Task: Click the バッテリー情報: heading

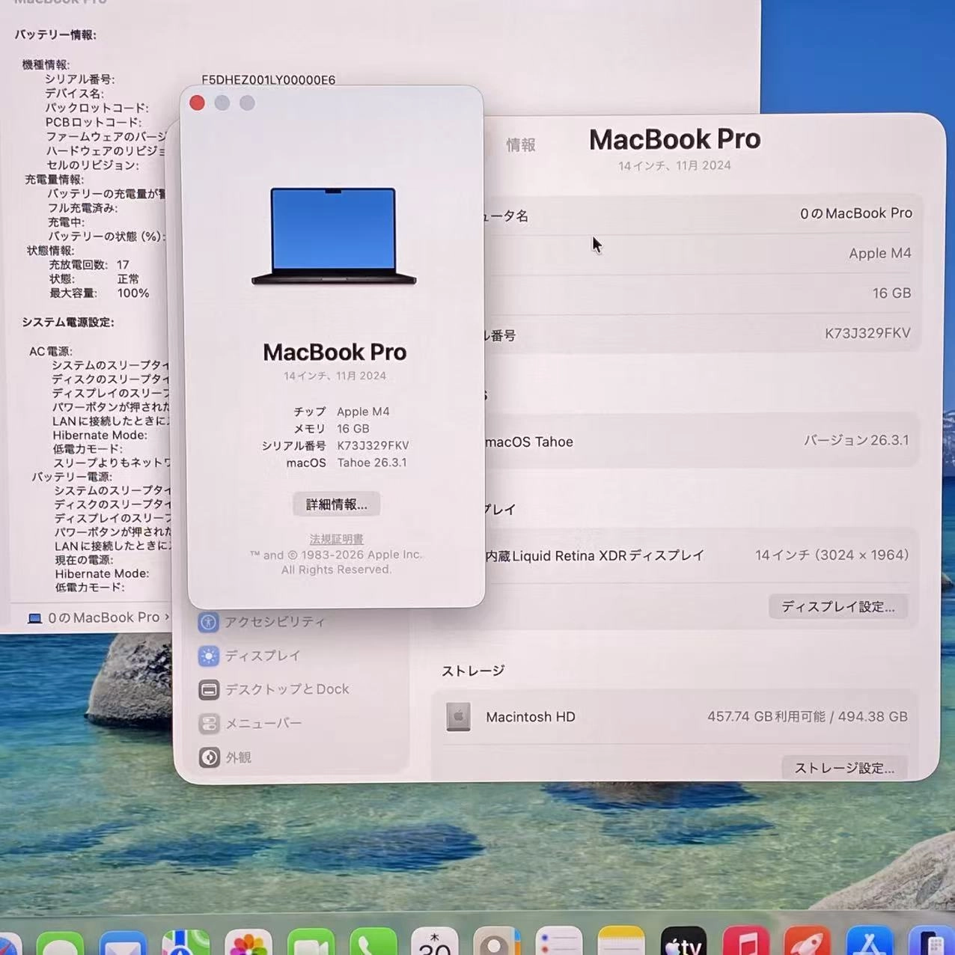Action: coord(56,35)
